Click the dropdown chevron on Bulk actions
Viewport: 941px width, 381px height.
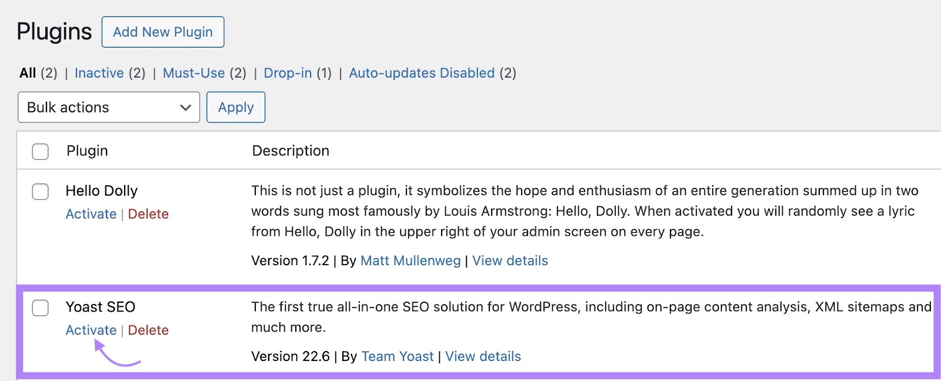185,107
